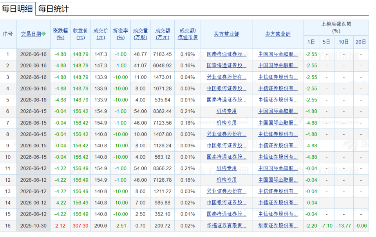This screenshot has height=237, width=376.
Task: Open 机构专用 buyer link in row 6
Action: pyautogui.click(x=227, y=111)
